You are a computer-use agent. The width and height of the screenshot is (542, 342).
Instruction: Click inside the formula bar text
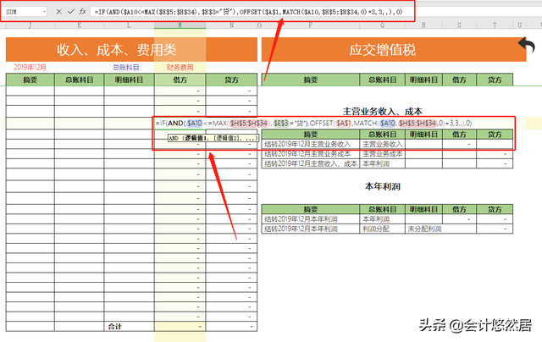[248, 12]
